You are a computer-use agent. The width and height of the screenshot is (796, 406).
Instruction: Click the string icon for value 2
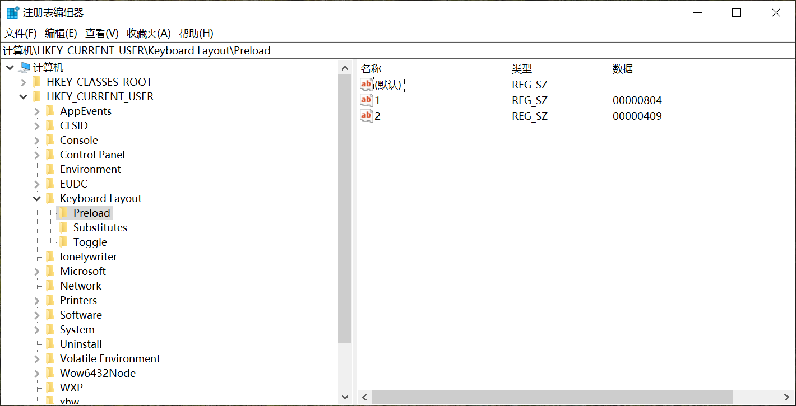coord(367,116)
